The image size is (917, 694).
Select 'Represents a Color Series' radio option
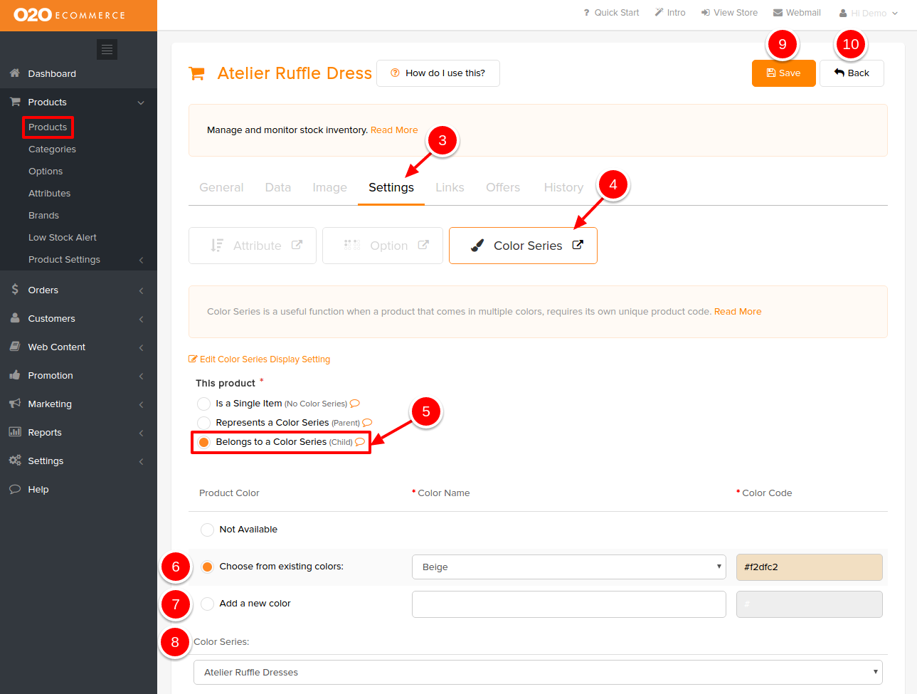204,423
